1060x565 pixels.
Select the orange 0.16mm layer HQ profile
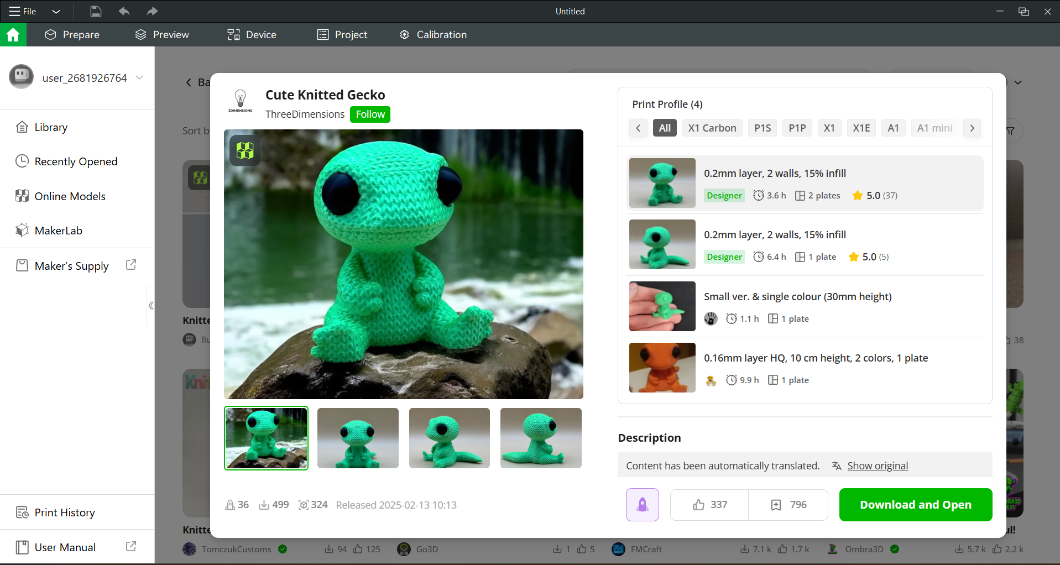coord(806,368)
